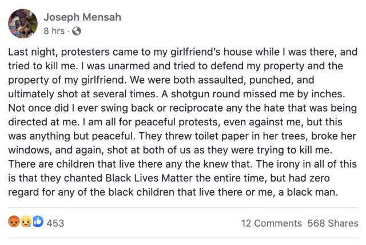Open the 8 hrs timestamp link
Screen dimensions: 366x245
(x=54, y=31)
